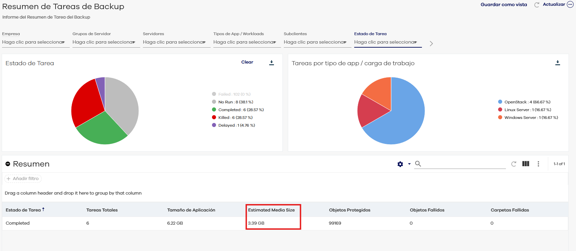This screenshot has width=576, height=251.
Task: Open the Resumen three-dot options menu
Action: tap(538, 164)
